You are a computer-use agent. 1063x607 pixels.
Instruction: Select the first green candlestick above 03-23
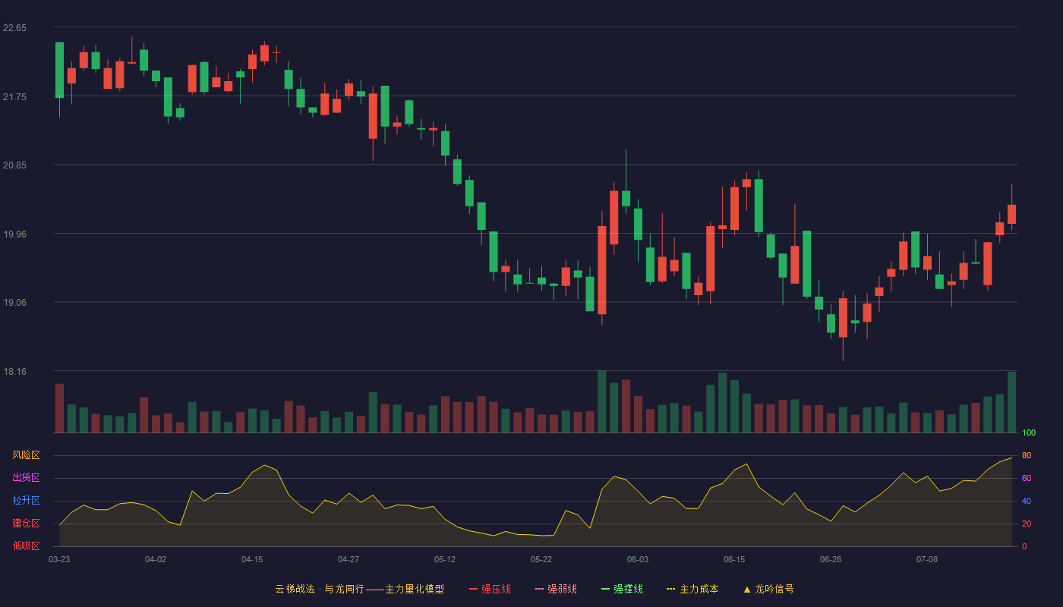pyautogui.click(x=59, y=70)
